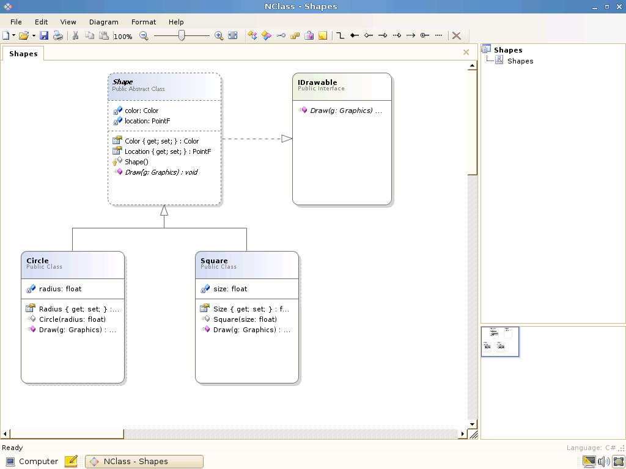Select the Realization dashed-arrow tool
The height and width of the screenshot is (469, 626).
396,35
